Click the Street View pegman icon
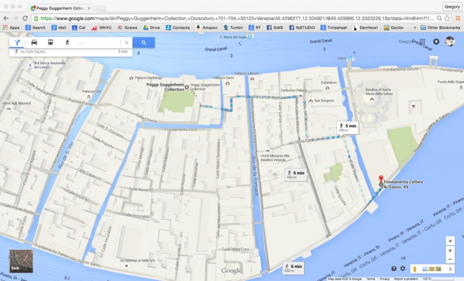Viewport: 464px width, 281px height. [x=415, y=269]
